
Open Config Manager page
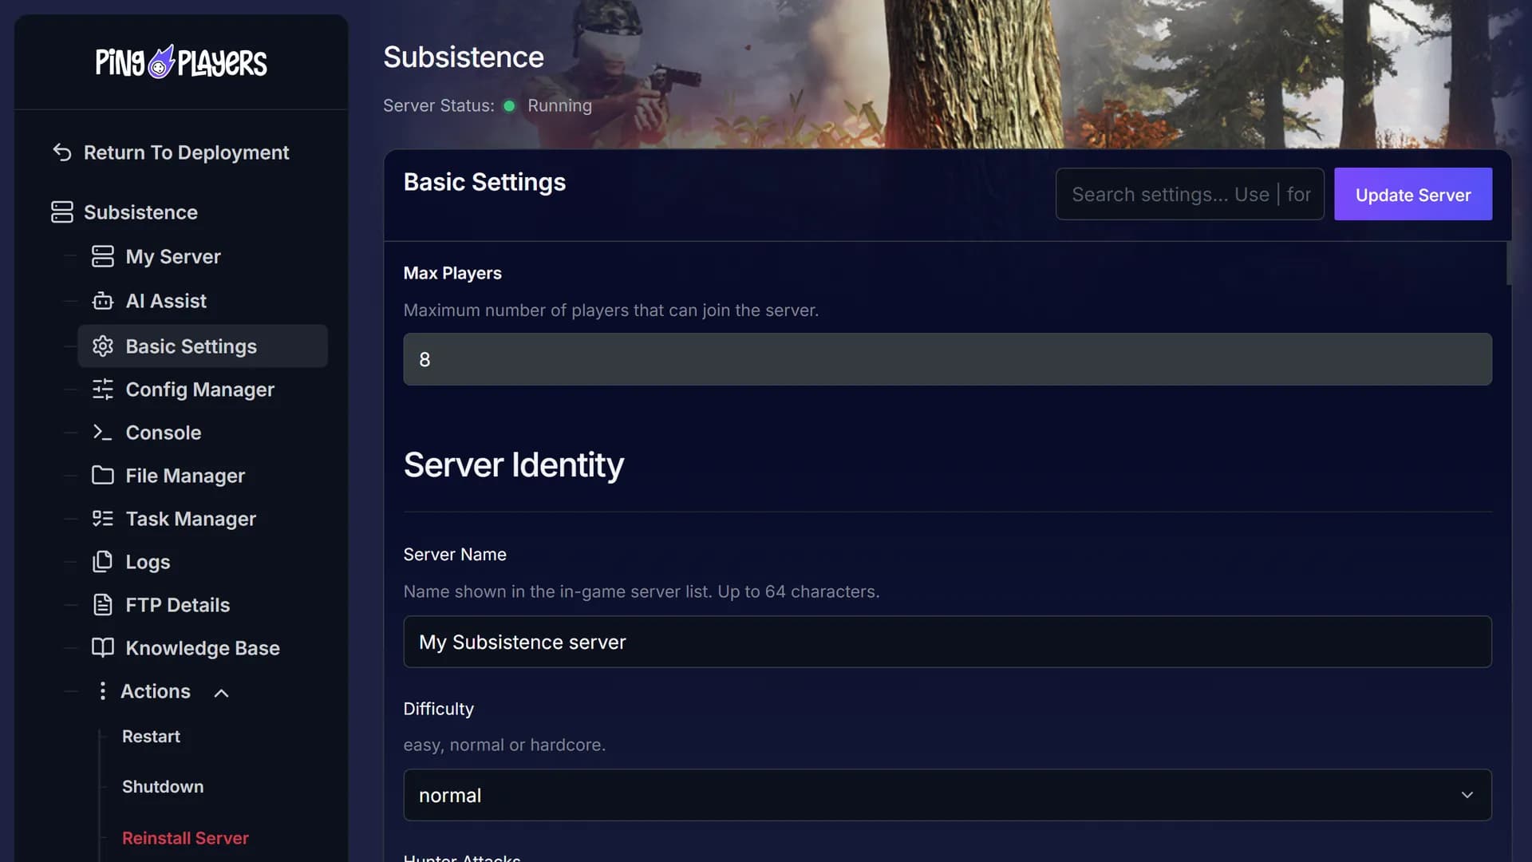199,389
